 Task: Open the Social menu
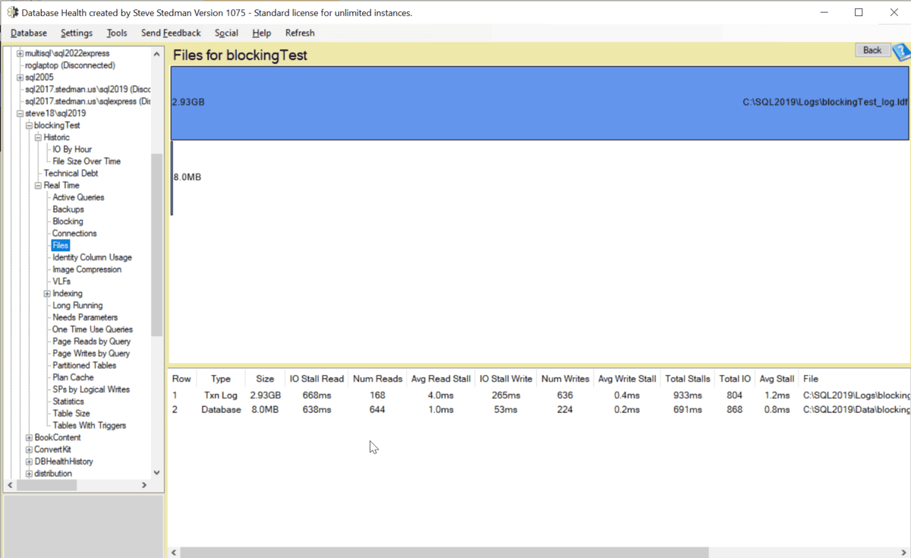(x=226, y=33)
